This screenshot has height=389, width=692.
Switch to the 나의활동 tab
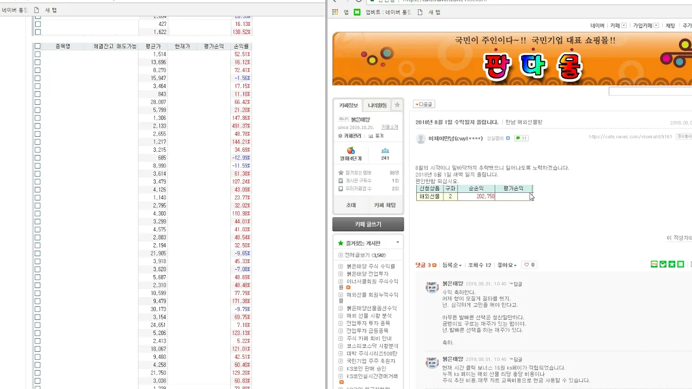pos(377,105)
